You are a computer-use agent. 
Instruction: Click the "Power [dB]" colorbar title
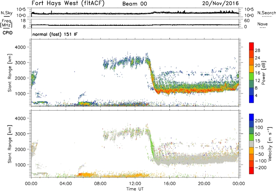coord(263,73)
